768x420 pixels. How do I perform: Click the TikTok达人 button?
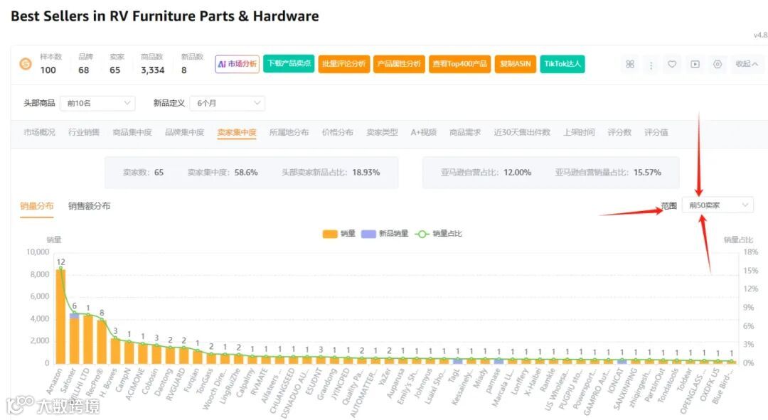tap(562, 64)
